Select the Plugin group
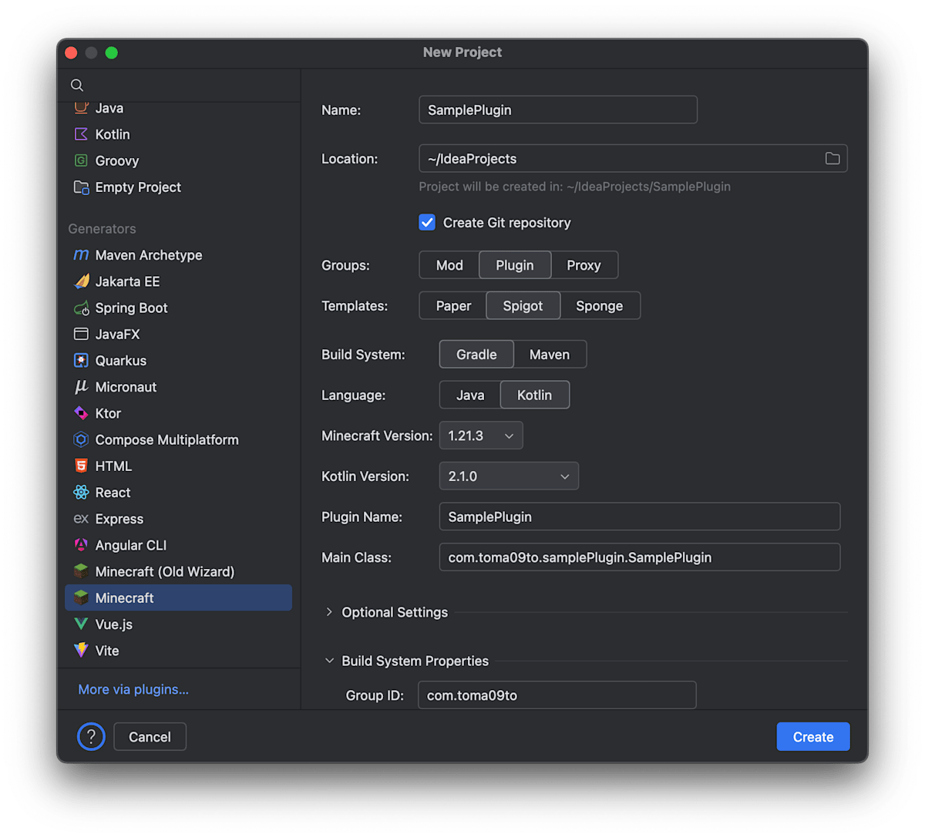 pos(515,265)
